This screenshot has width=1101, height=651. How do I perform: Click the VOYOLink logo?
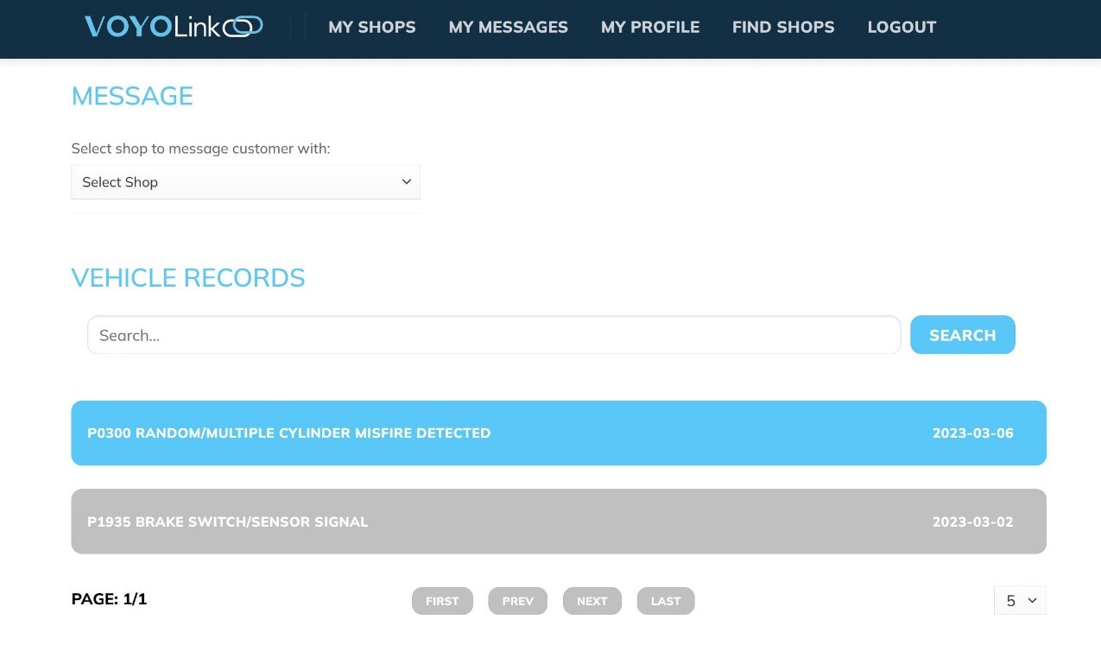pyautogui.click(x=173, y=27)
